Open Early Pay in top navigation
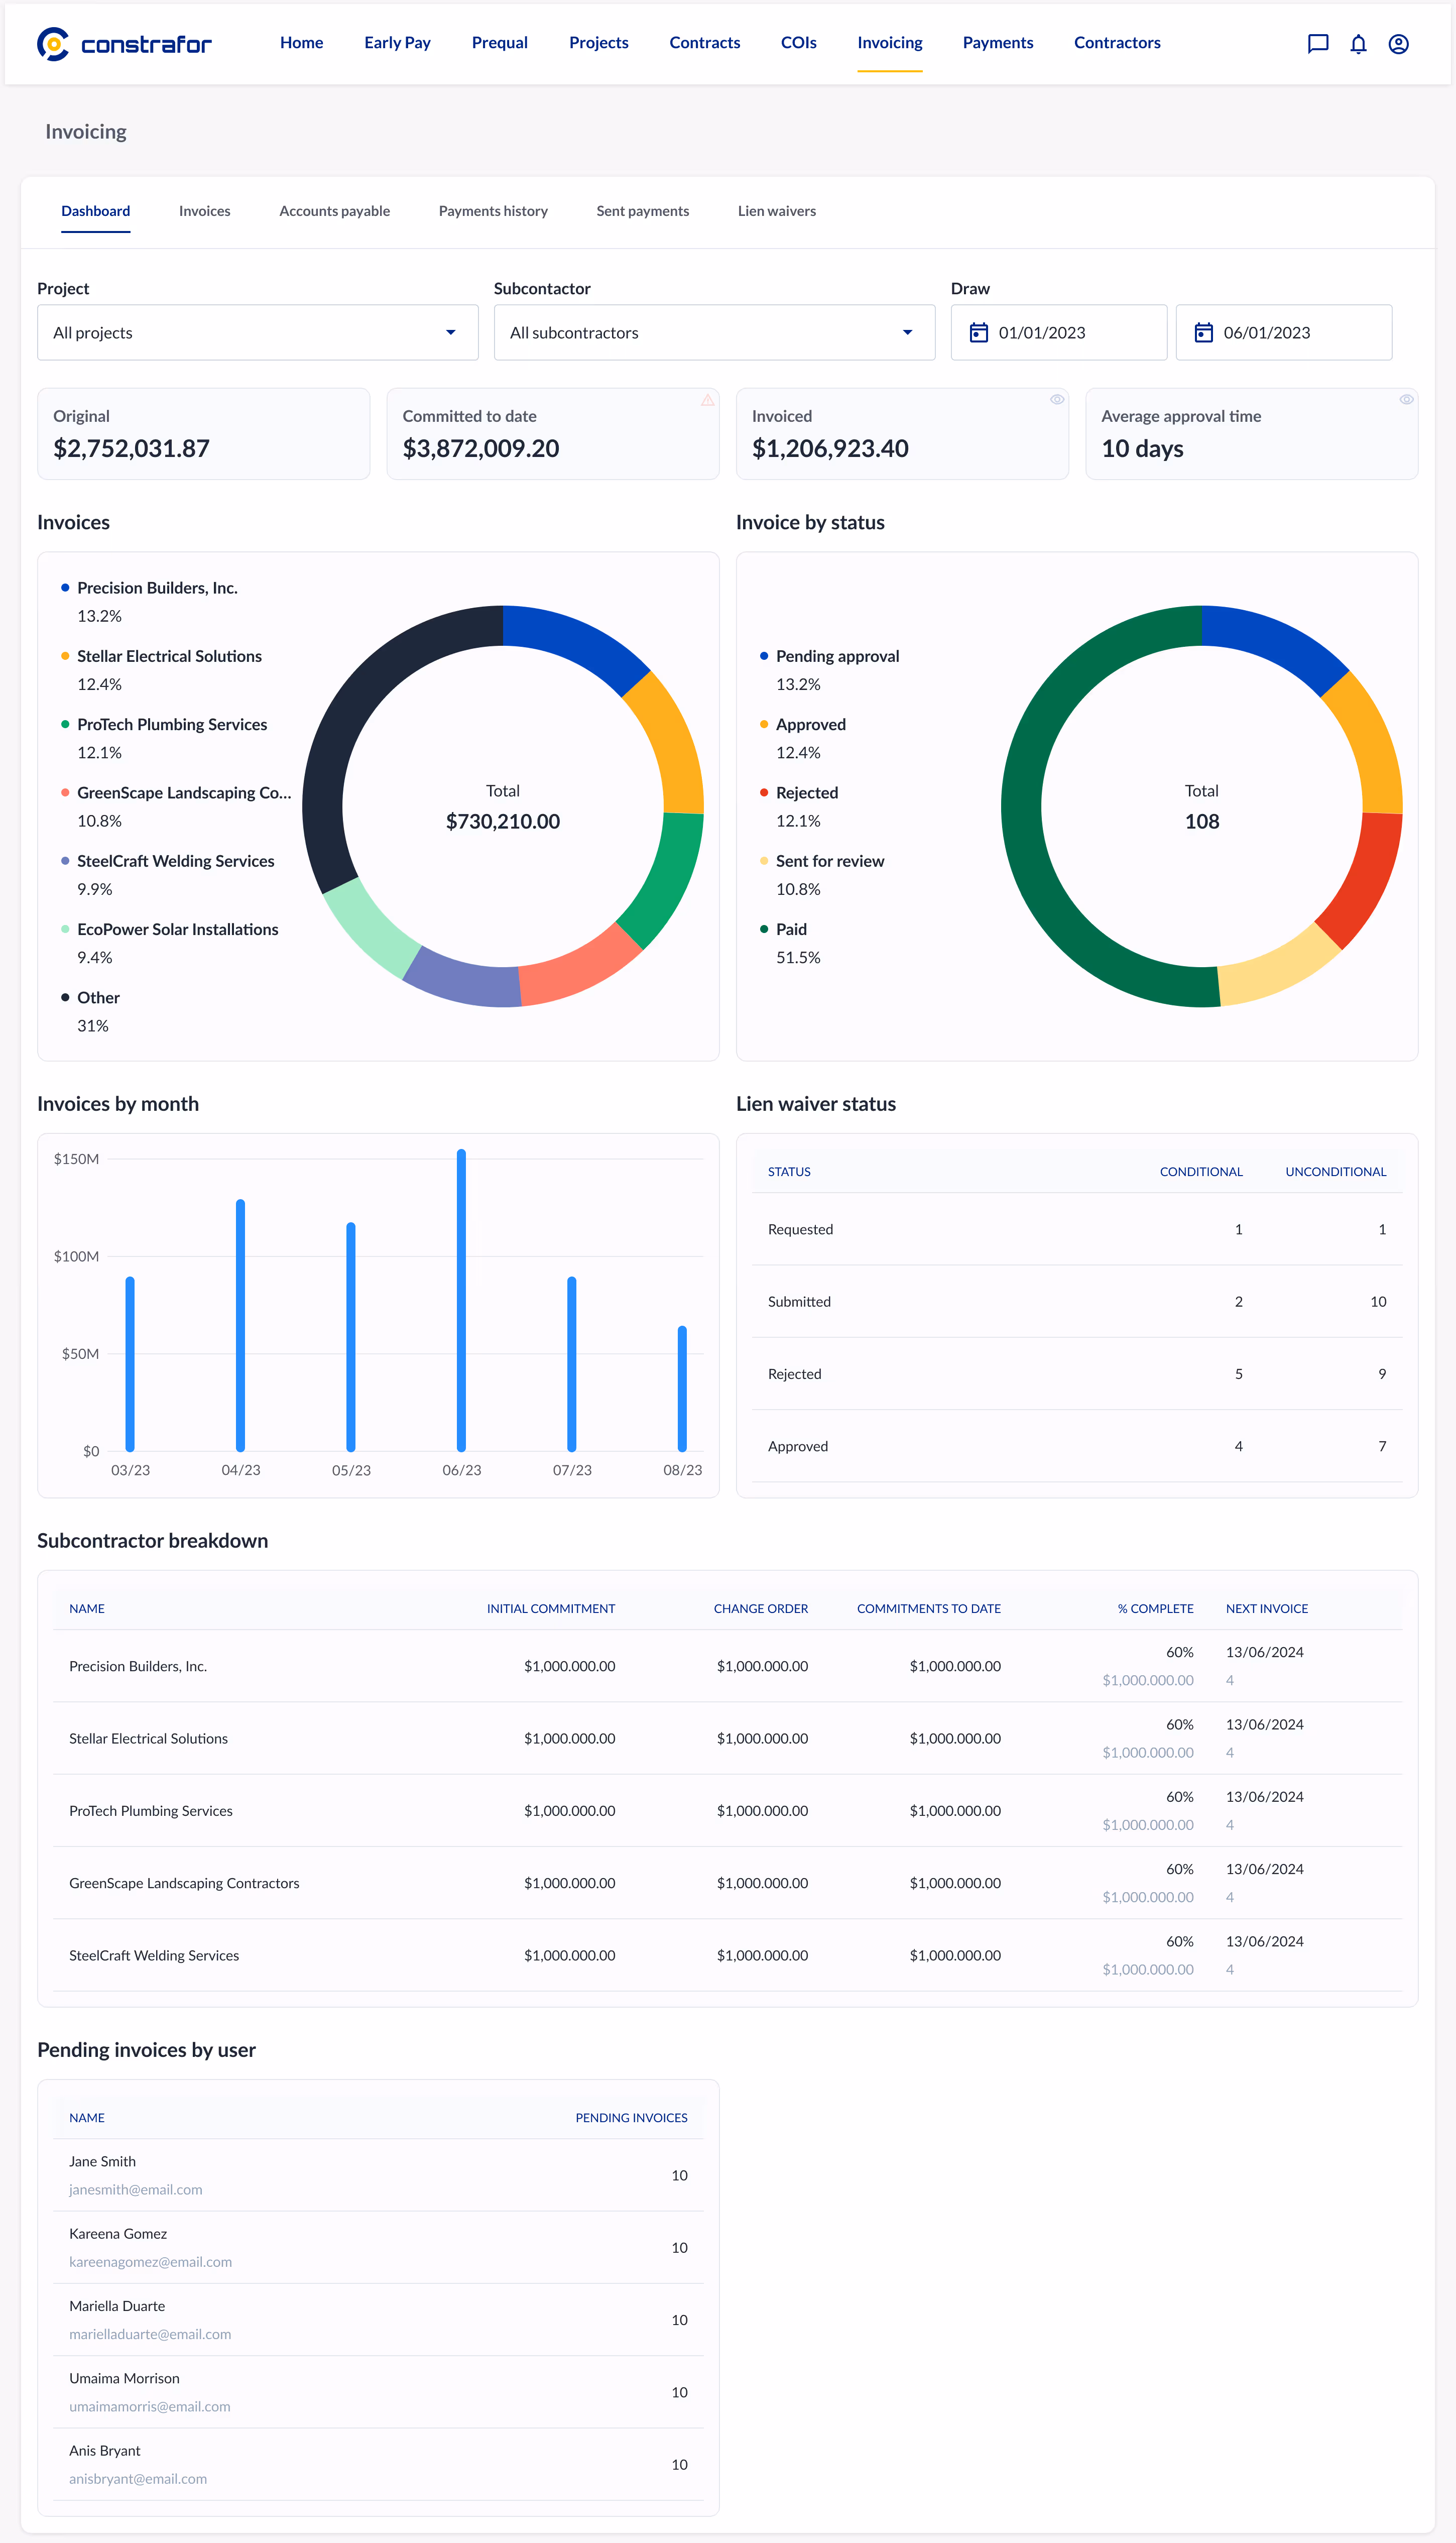This screenshot has width=1456, height=2543. (x=397, y=43)
